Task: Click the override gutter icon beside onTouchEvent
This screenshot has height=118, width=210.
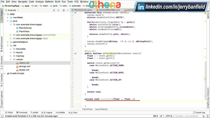Action: click(x=75, y=54)
